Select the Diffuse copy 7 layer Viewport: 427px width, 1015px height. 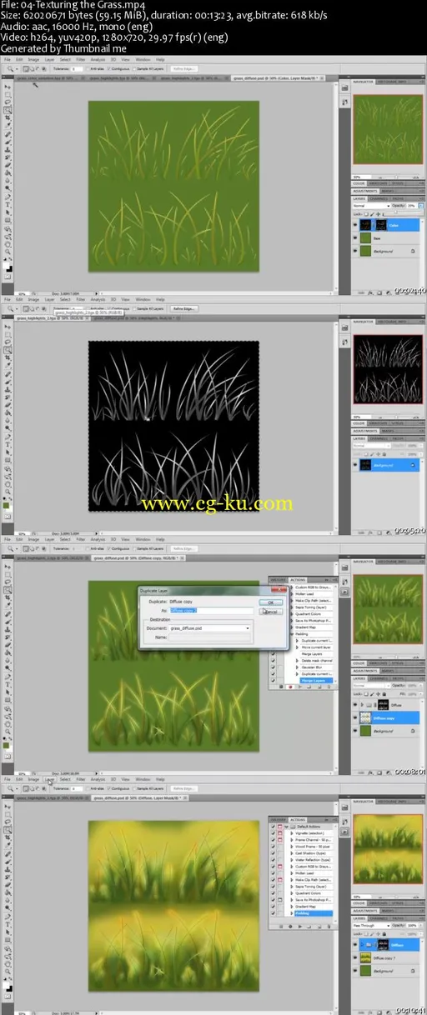[x=389, y=957]
